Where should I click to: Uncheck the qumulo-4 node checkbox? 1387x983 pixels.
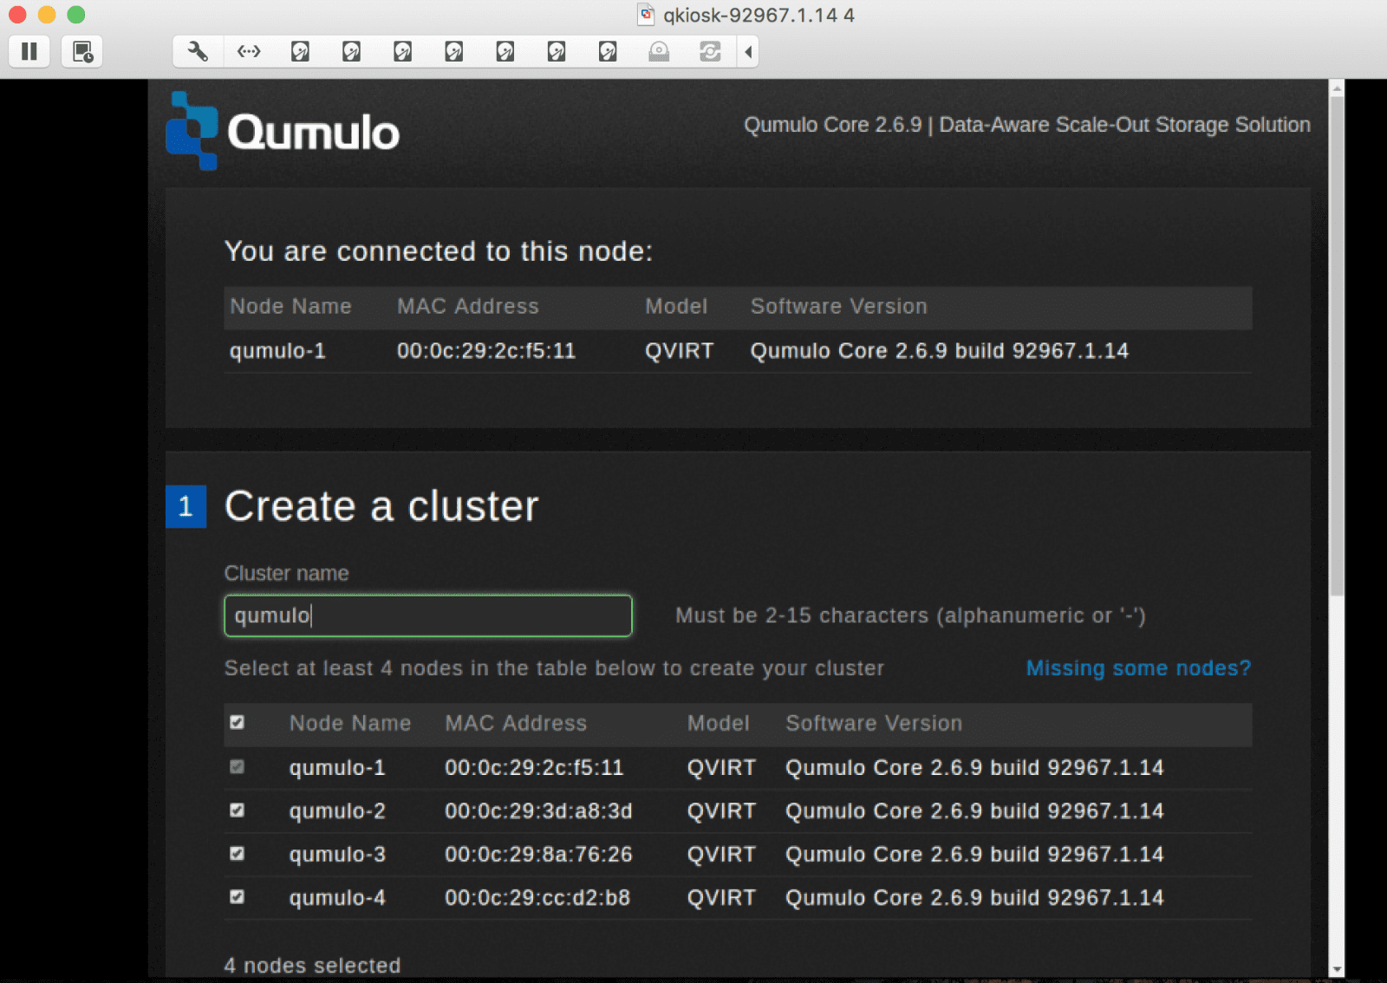(237, 896)
